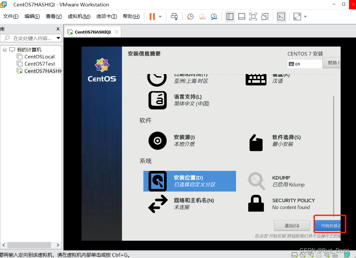Viewport: 356px width, 258px height.
Task: Open the snapshot manager icon
Action: click(214, 17)
